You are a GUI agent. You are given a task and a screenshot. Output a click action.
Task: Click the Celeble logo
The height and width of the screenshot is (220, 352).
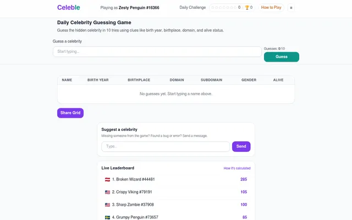[x=68, y=7]
